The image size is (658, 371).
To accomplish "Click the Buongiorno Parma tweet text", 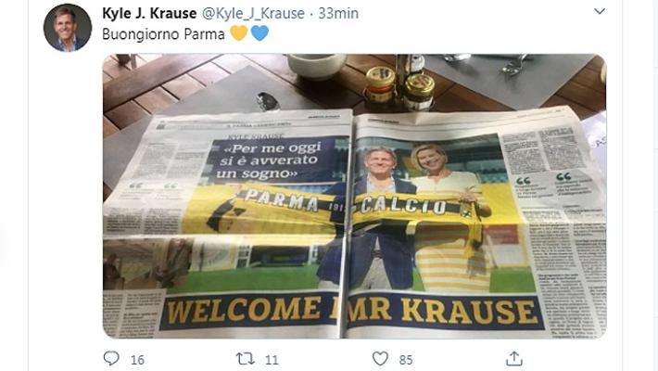I will [163, 34].
